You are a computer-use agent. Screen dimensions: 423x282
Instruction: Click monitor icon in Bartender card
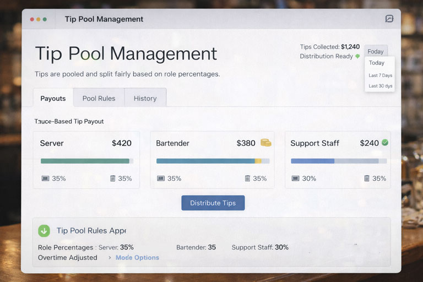click(x=161, y=178)
